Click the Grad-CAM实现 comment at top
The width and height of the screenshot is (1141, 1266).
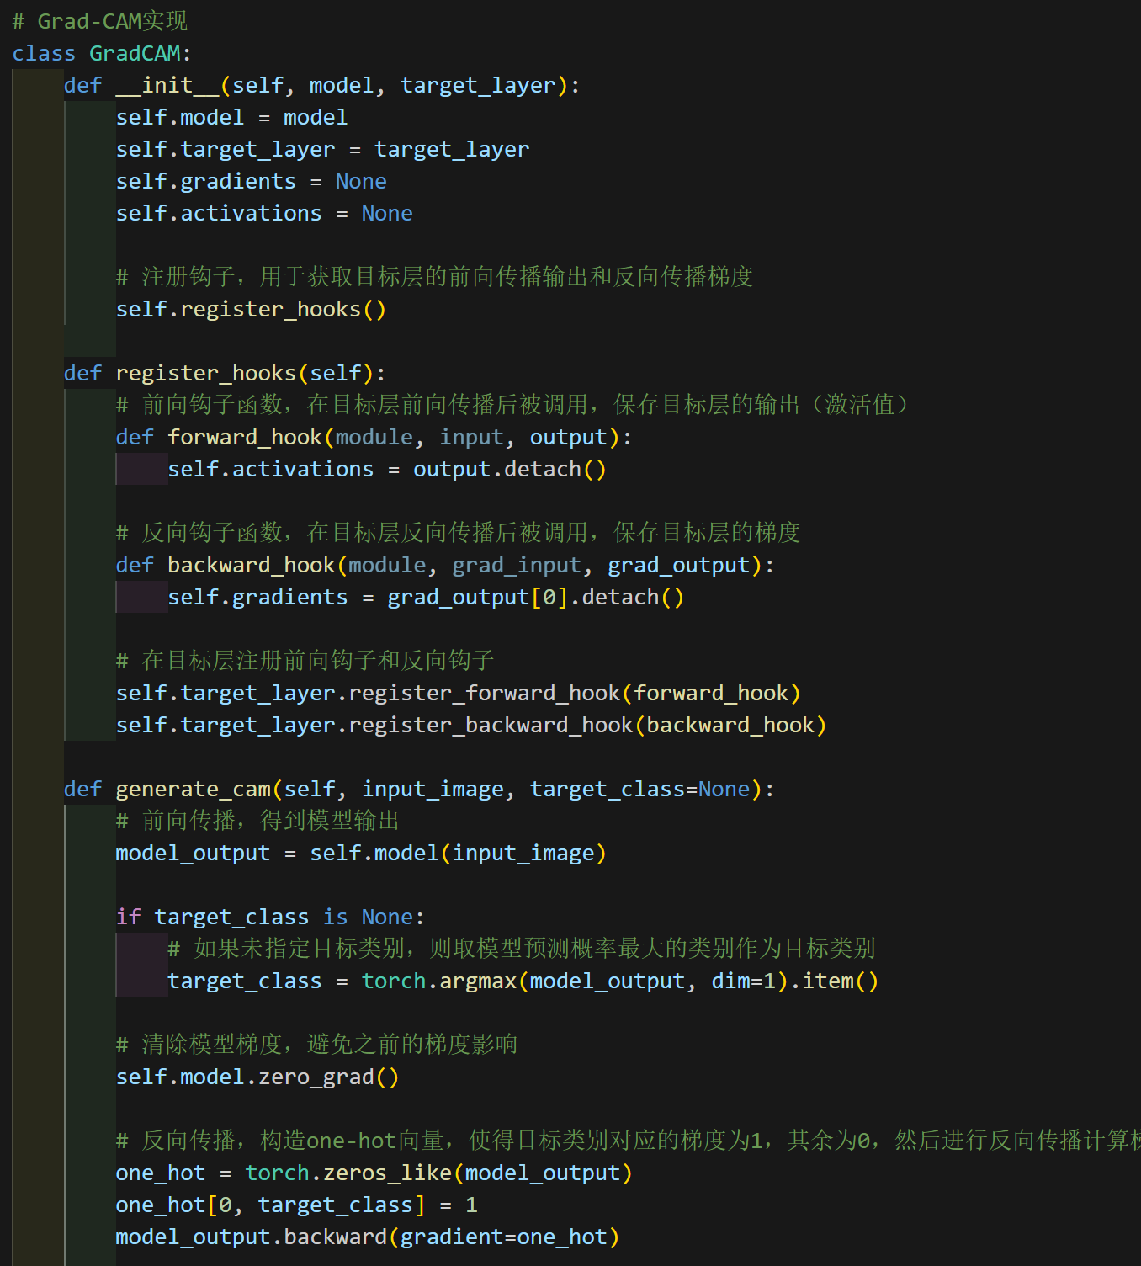click(101, 20)
